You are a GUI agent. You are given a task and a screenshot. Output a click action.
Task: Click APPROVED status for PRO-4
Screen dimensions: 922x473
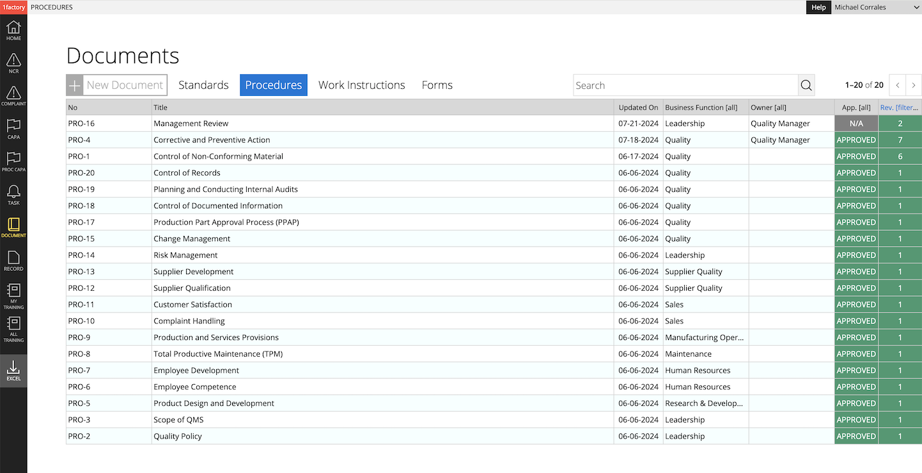(x=856, y=140)
